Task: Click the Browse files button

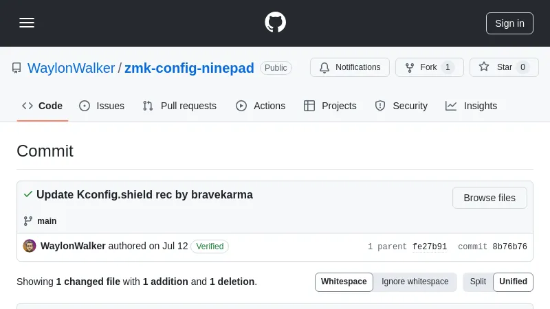Action: pyautogui.click(x=489, y=198)
